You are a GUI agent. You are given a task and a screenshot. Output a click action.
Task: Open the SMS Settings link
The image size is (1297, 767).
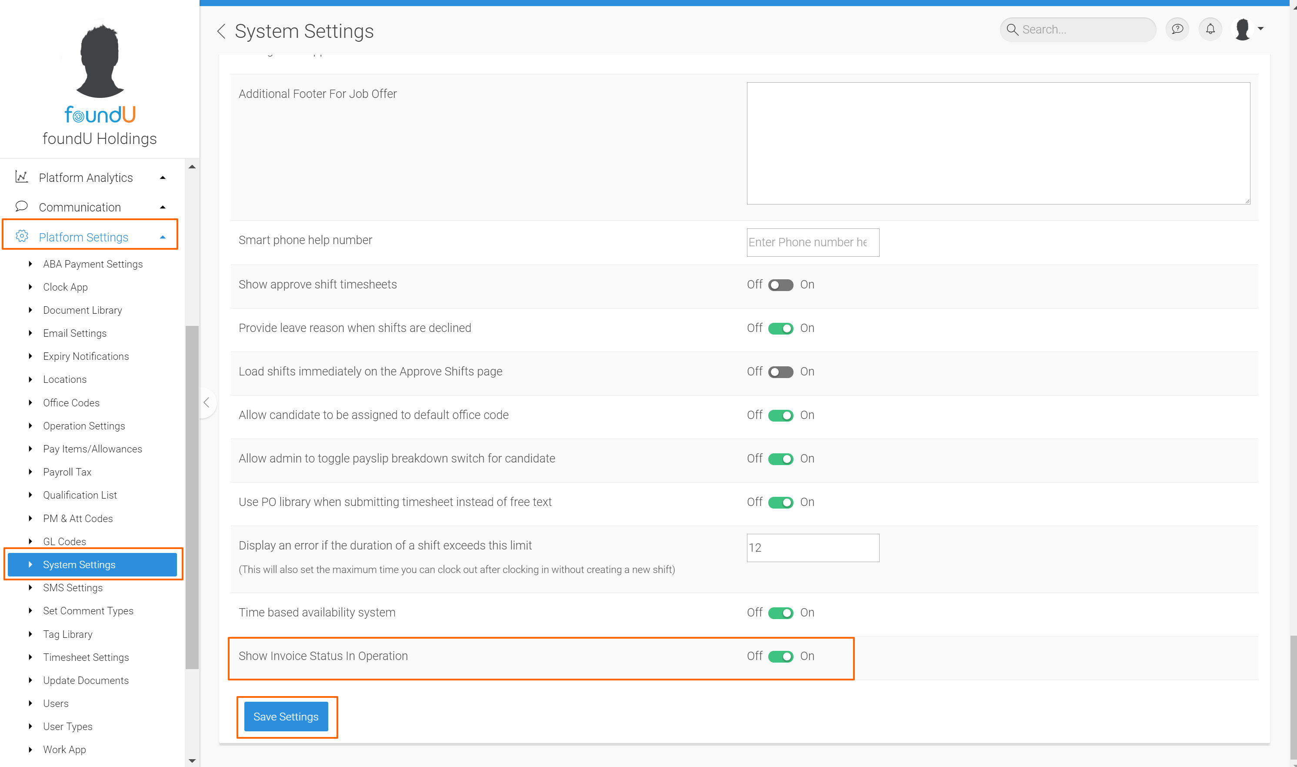[x=73, y=588]
